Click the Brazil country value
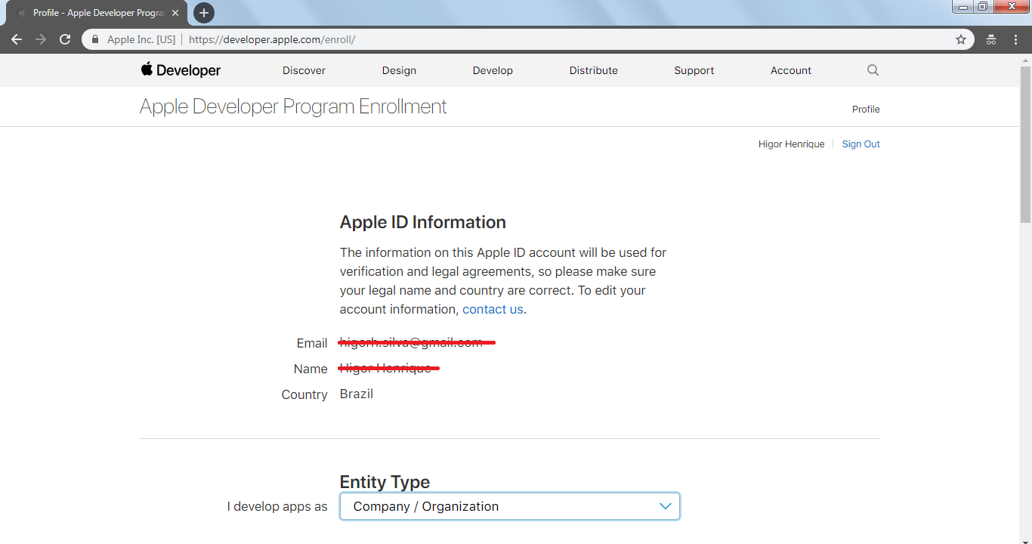Image resolution: width=1032 pixels, height=544 pixels. [357, 394]
